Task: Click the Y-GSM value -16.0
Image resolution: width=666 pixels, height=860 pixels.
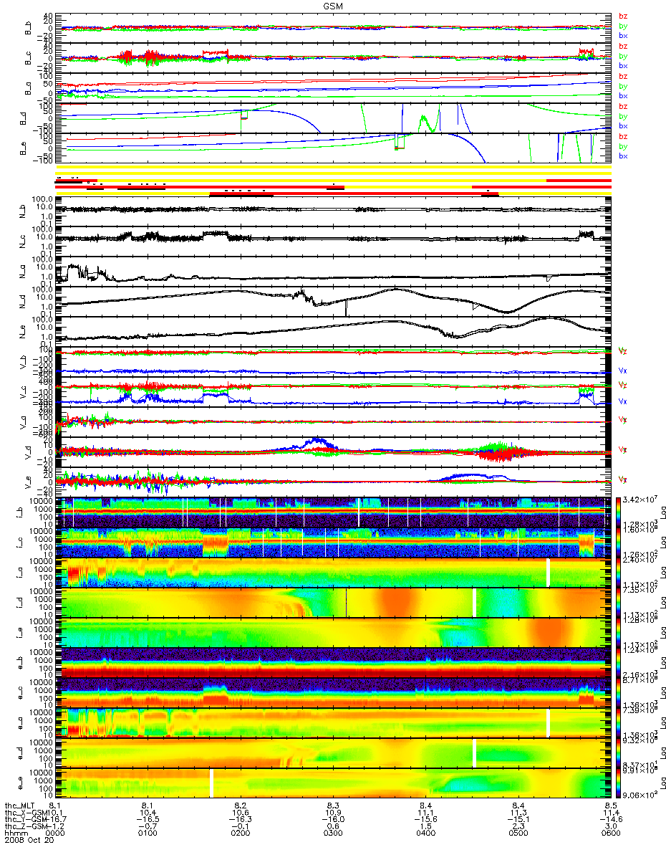Action: [333, 820]
